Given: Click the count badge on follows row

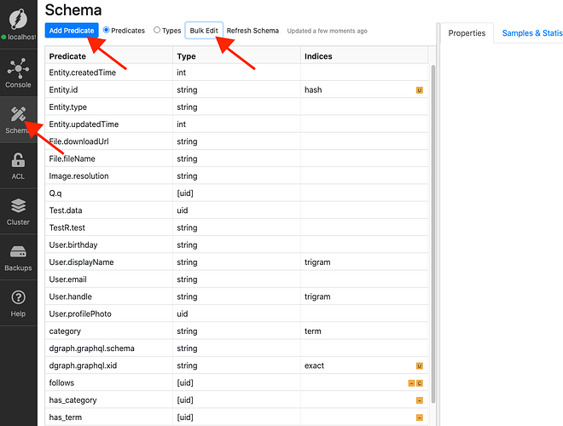Looking at the screenshot, I should [420, 383].
